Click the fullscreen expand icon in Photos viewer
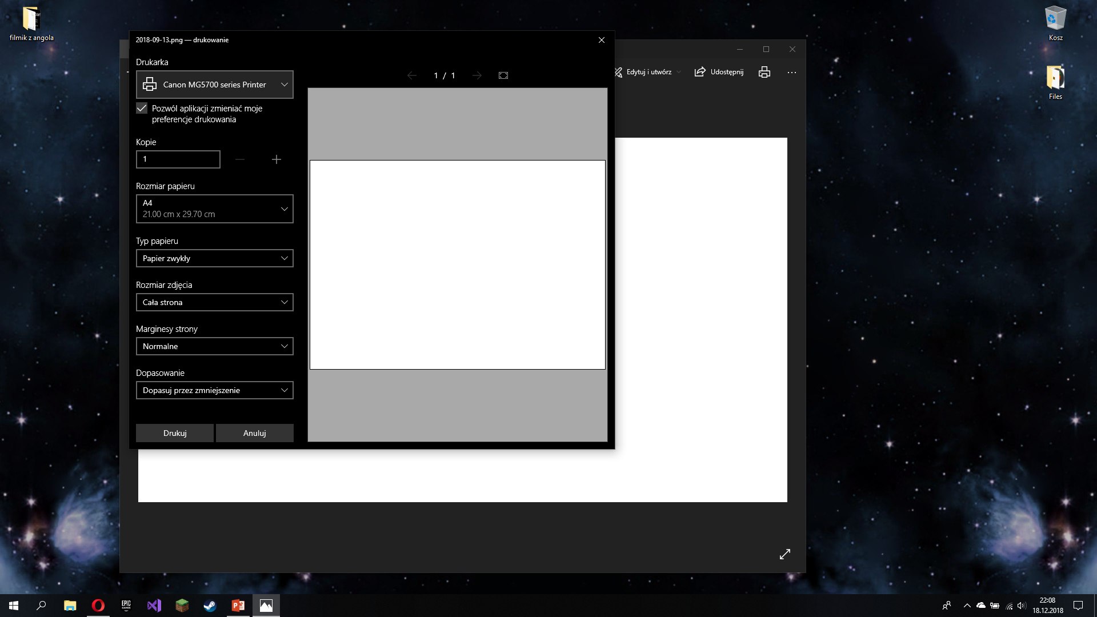1097x617 pixels. tap(785, 554)
